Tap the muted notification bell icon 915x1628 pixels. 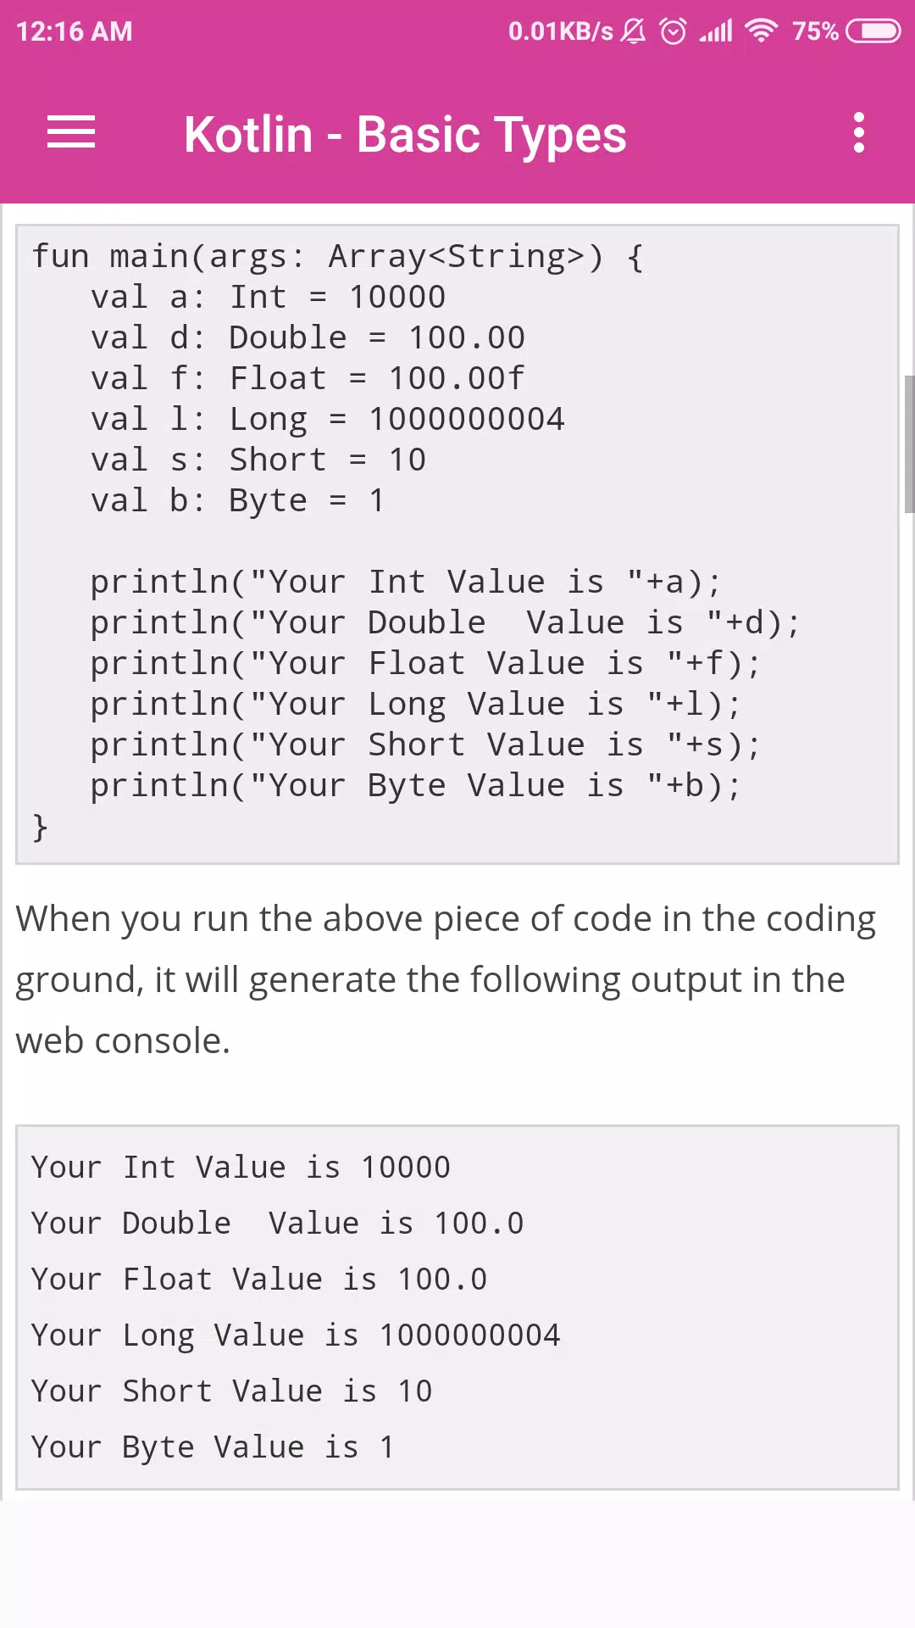point(633,31)
